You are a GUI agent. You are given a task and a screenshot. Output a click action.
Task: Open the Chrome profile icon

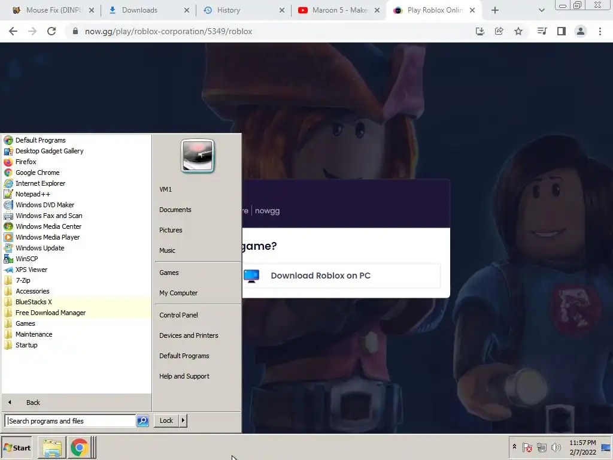tap(581, 31)
